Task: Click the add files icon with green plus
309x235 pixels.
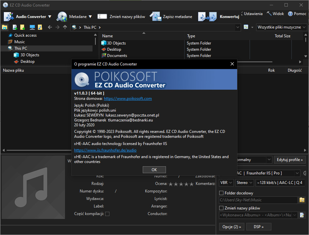Action: (x=15, y=27)
